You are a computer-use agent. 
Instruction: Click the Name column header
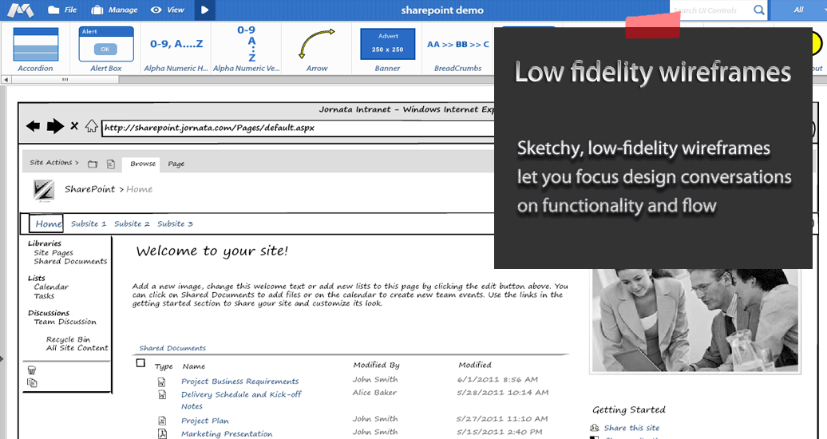(193, 366)
